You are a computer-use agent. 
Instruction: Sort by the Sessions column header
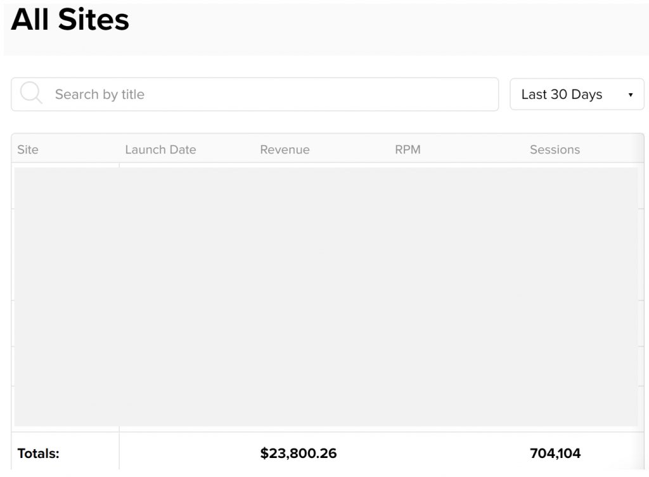(x=555, y=150)
